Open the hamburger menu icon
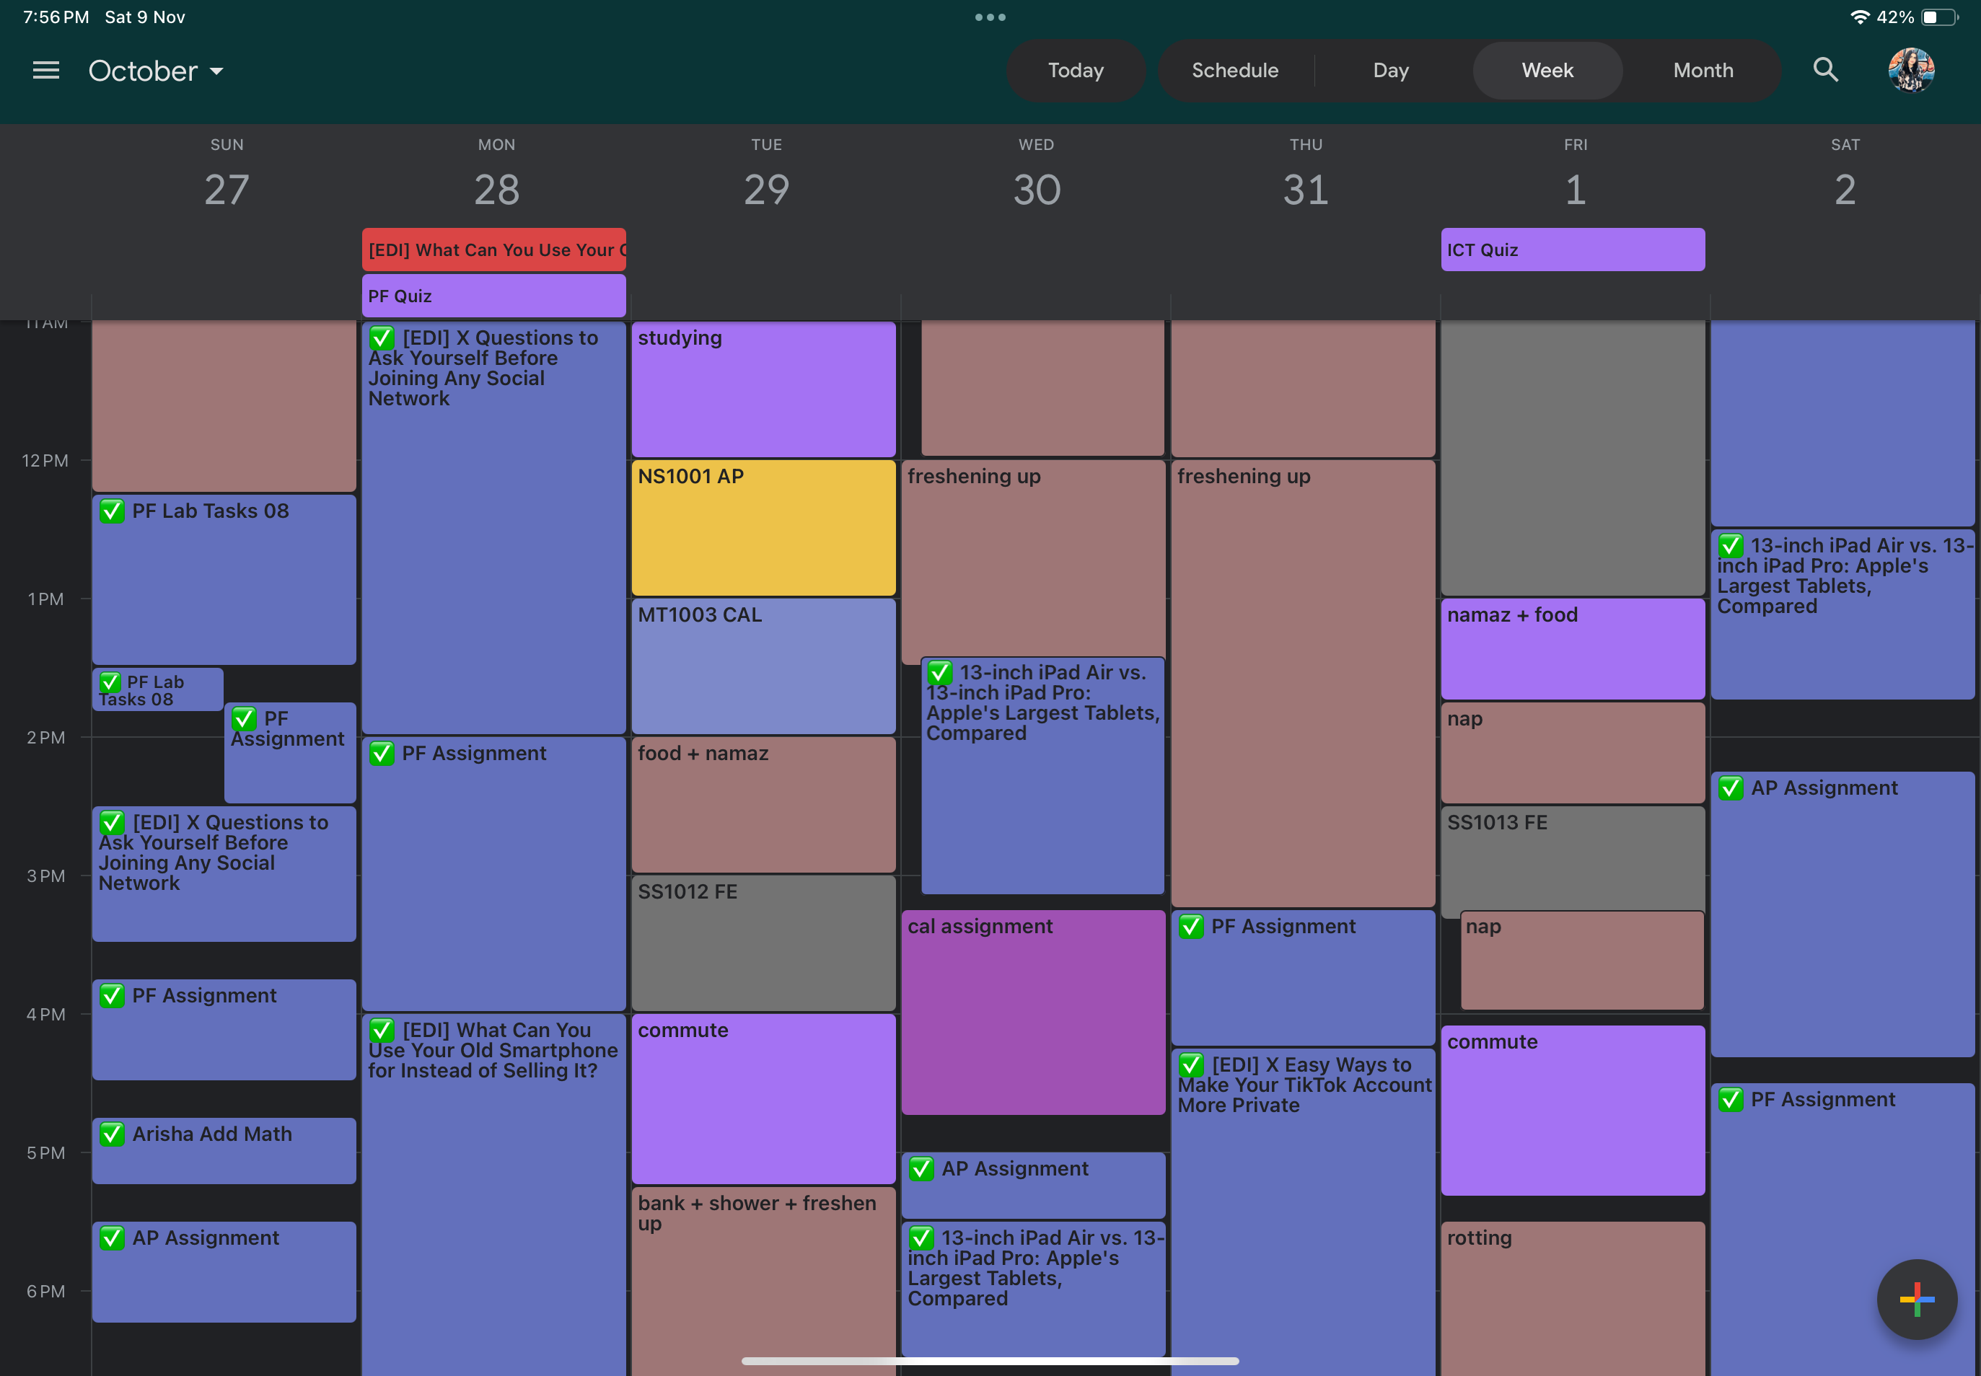Screen dimensions: 1981x1376 coord(44,69)
